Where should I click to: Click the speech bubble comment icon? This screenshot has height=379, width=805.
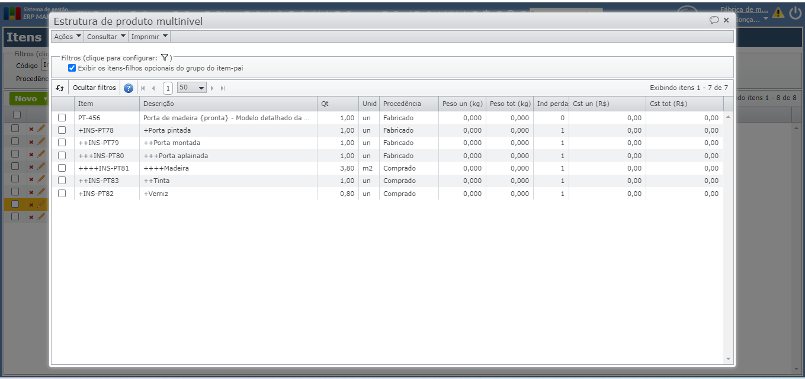tap(714, 20)
